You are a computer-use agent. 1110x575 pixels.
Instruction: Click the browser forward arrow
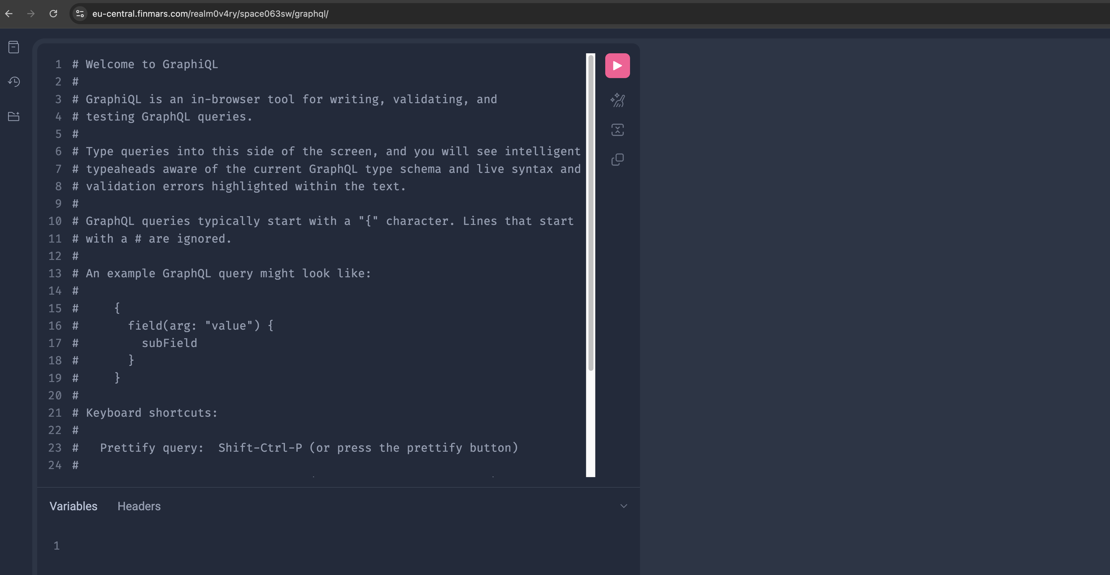point(31,14)
